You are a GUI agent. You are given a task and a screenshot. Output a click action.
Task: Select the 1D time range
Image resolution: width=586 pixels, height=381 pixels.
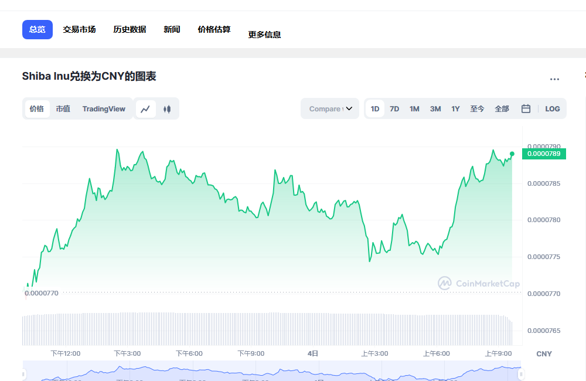click(375, 109)
